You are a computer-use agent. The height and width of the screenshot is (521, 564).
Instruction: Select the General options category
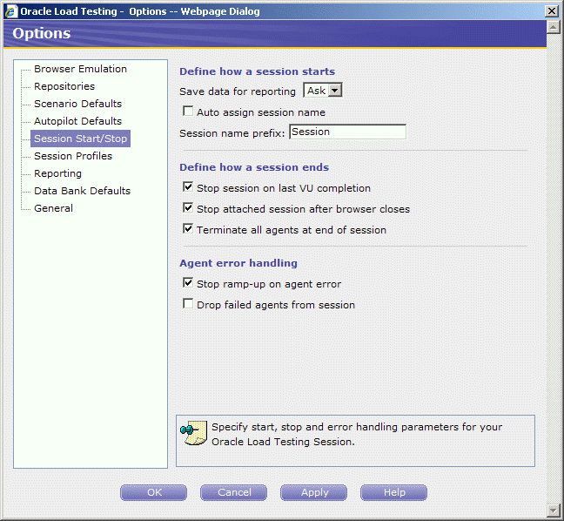click(53, 208)
